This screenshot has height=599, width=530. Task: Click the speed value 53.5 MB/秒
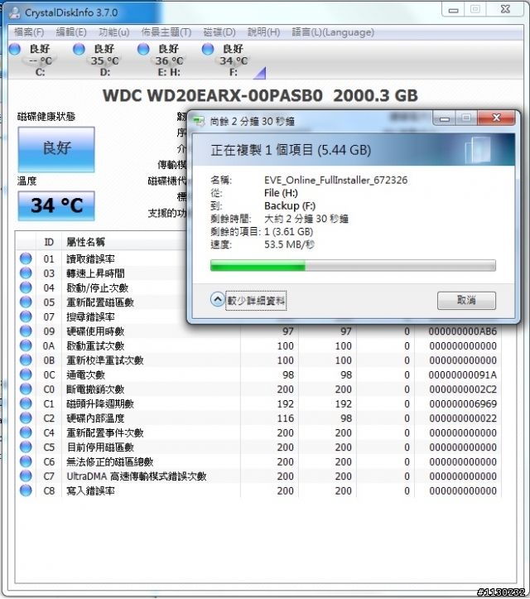(x=289, y=244)
